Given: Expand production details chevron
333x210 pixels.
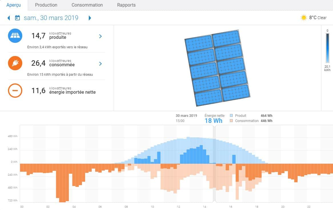Looking at the screenshot, I should click(100, 36).
